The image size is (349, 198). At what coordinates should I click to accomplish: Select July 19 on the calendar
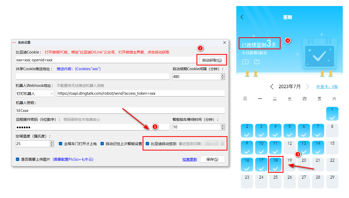coord(290,164)
